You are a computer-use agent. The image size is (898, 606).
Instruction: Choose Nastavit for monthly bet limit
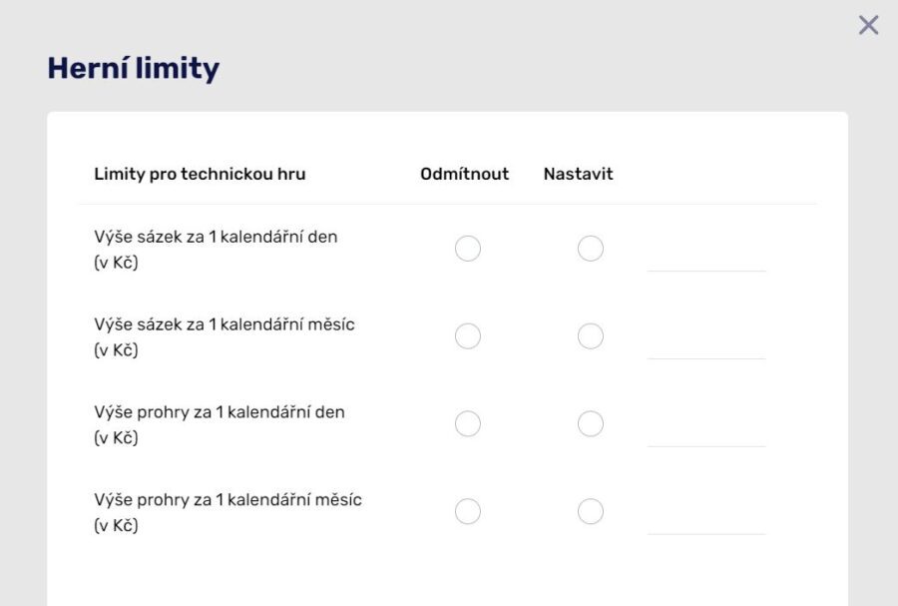tap(591, 336)
